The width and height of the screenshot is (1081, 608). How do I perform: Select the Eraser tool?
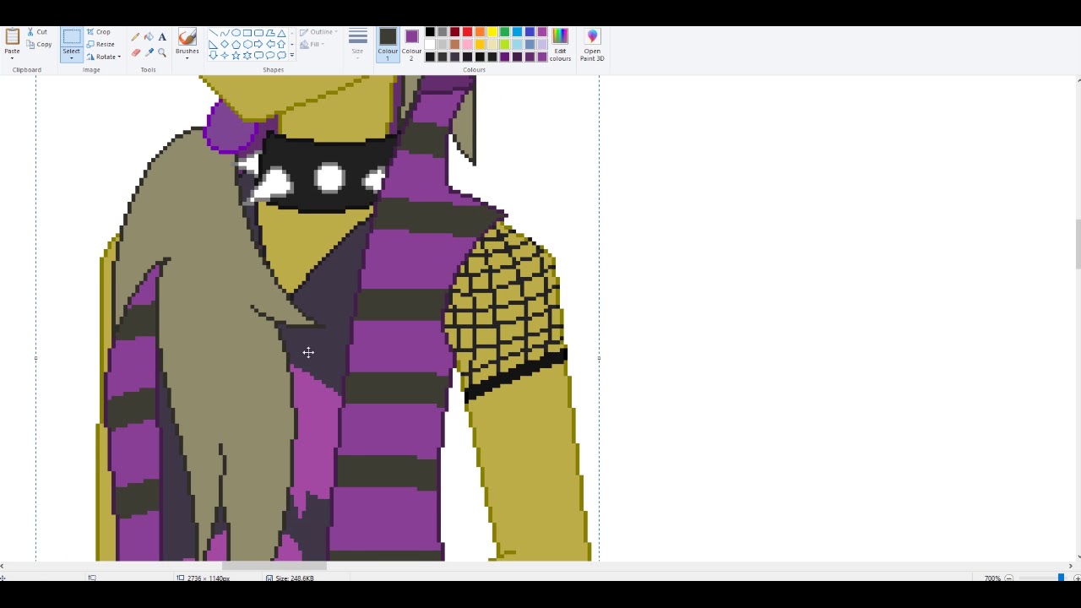pyautogui.click(x=135, y=52)
